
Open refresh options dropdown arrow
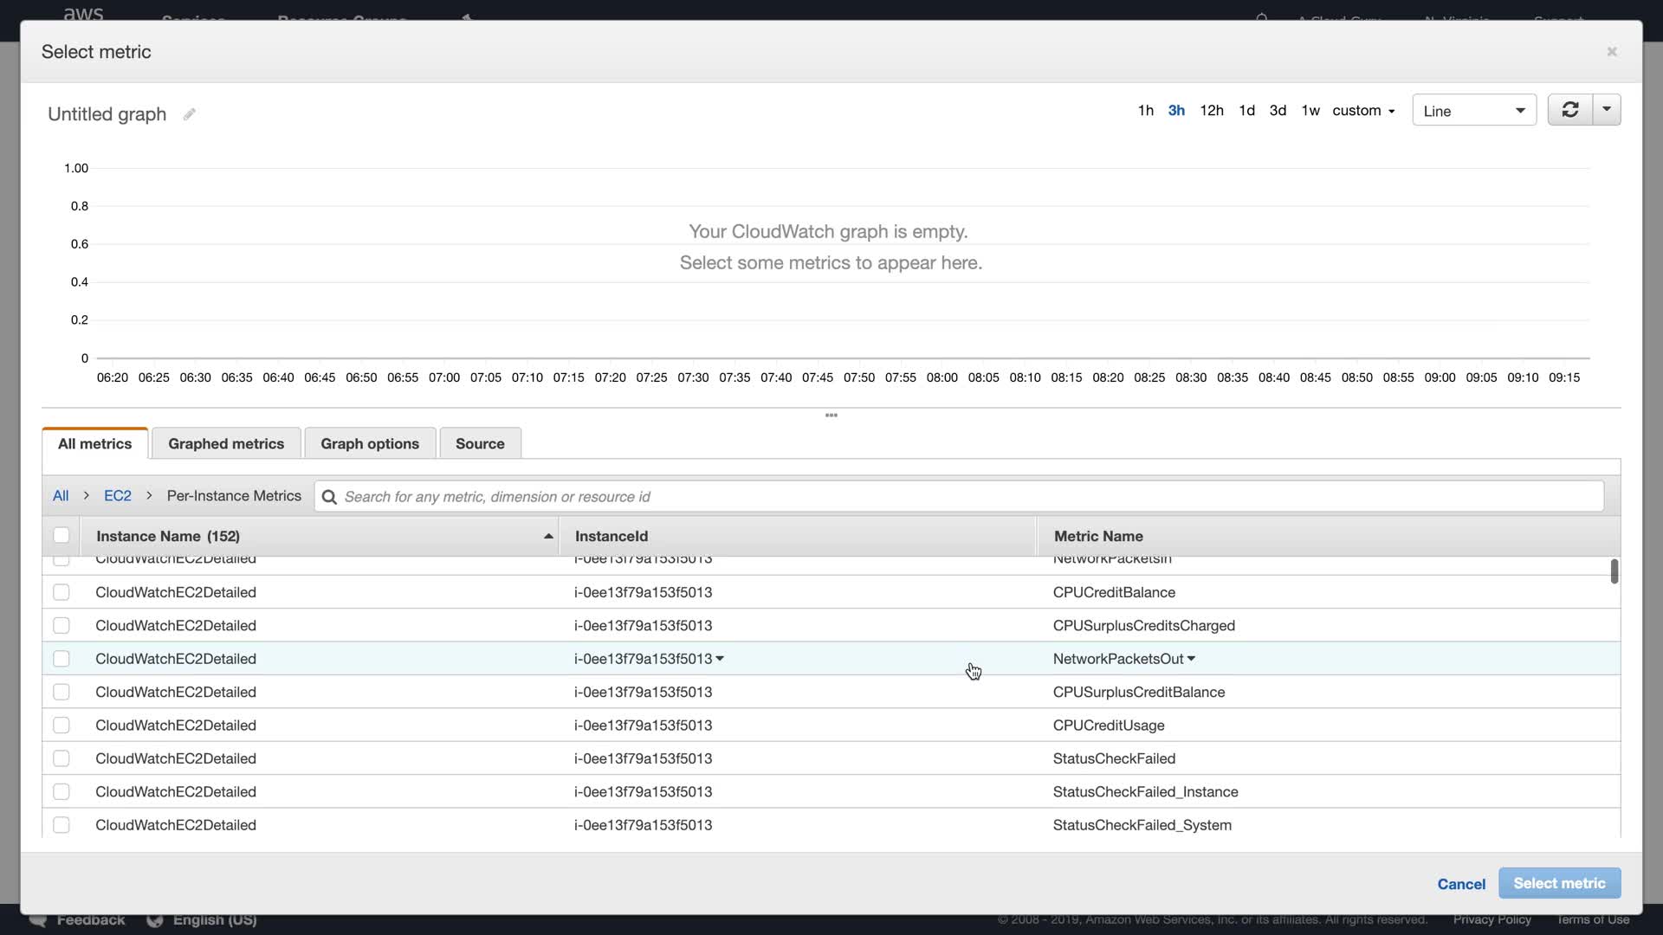point(1607,110)
